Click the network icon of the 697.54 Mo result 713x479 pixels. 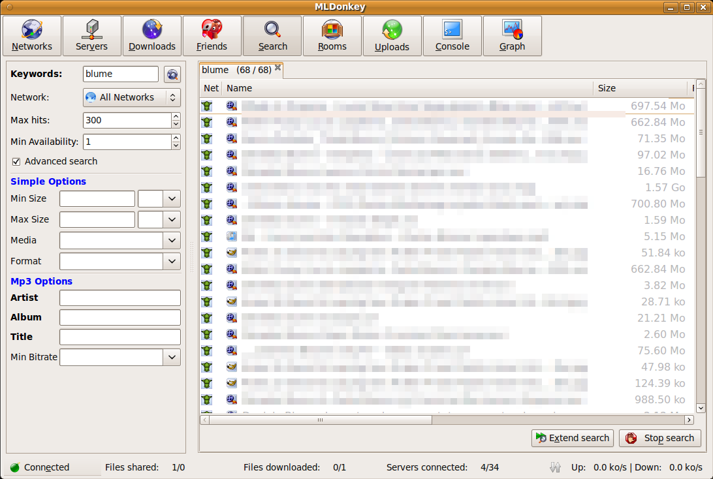click(207, 106)
